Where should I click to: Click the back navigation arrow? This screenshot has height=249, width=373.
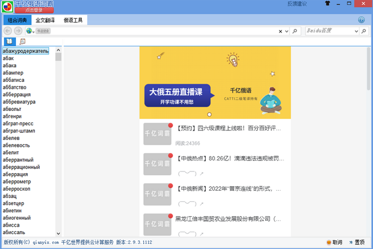click(x=8, y=31)
